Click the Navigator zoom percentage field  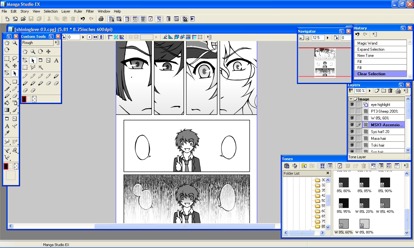click(318, 38)
